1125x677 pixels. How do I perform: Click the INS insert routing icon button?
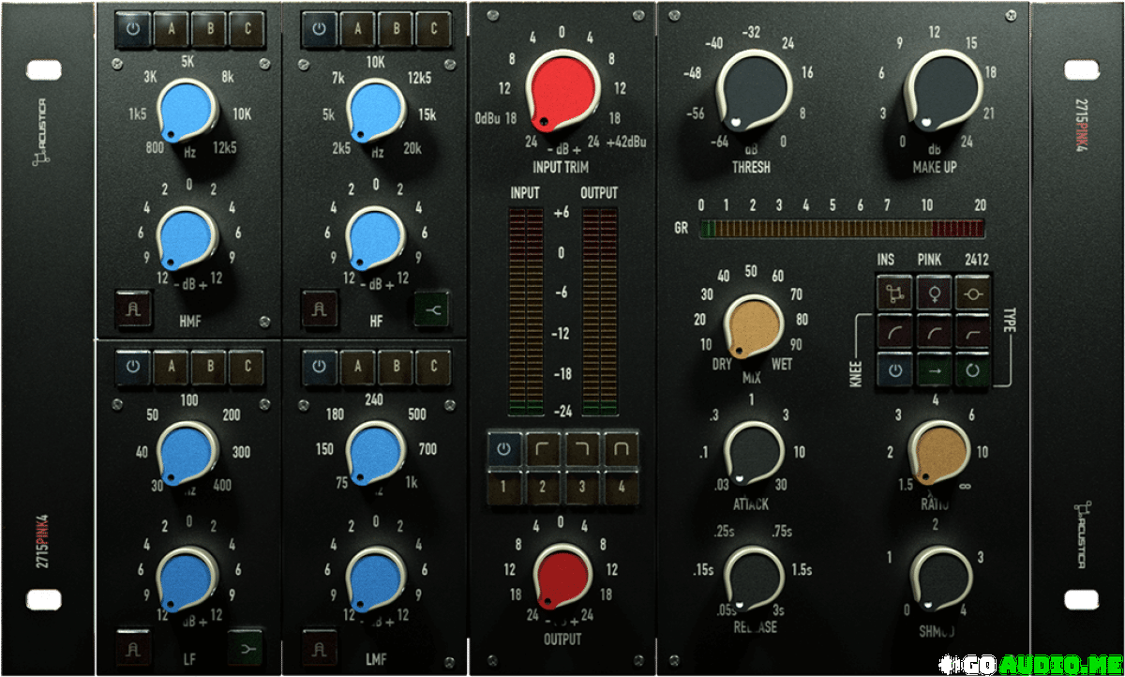895,293
